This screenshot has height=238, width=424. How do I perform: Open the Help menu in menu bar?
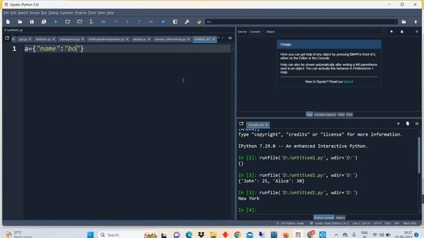pyautogui.click(x=110, y=13)
